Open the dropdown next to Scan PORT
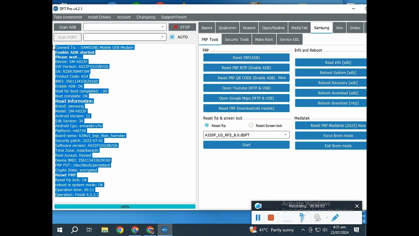This screenshot has width=419, height=236. click(x=162, y=37)
